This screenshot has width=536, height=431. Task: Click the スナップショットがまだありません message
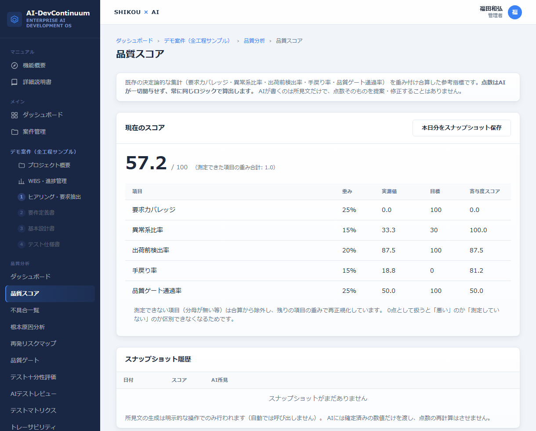point(318,398)
